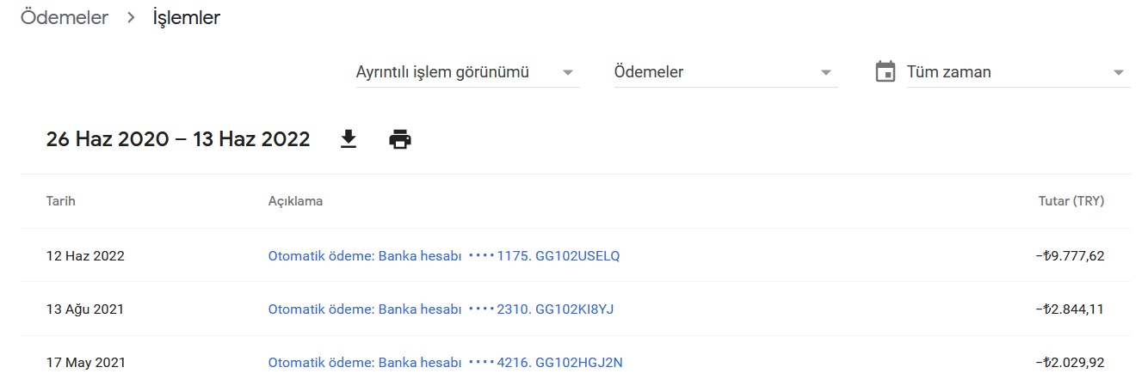Print the transactions list

400,139
